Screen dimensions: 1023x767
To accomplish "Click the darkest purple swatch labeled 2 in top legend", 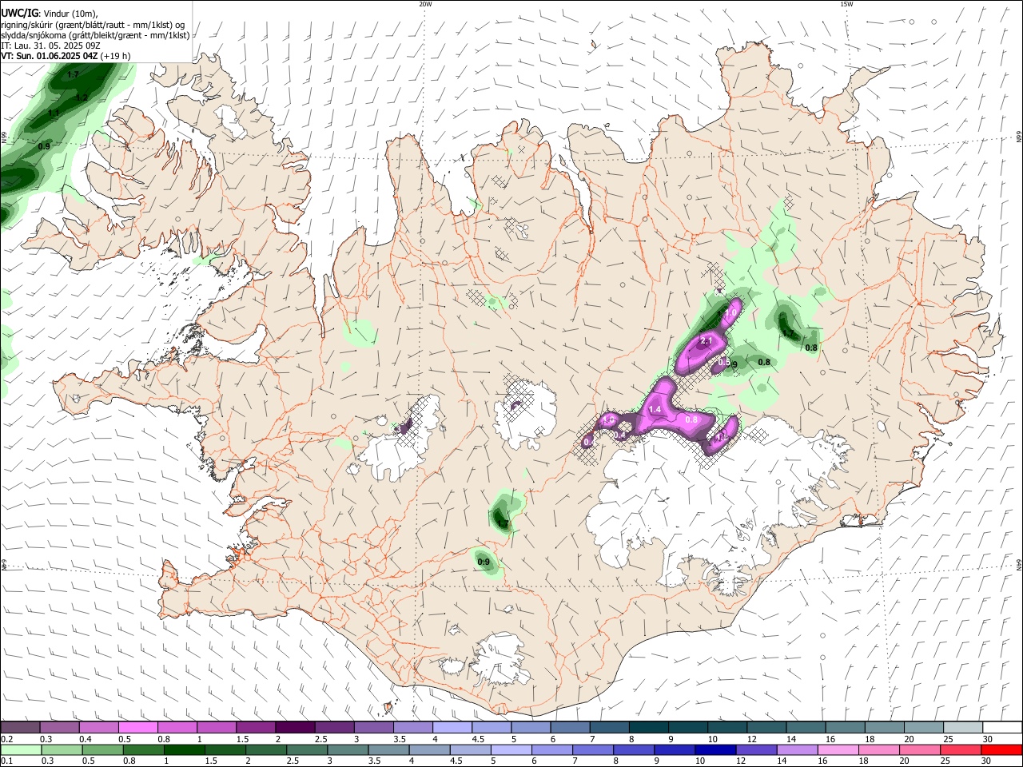I will (294, 728).
